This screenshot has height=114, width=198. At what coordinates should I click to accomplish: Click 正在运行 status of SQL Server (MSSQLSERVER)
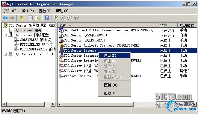(x=167, y=35)
